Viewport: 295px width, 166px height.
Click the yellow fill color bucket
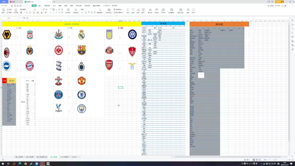[x=38, y=13]
